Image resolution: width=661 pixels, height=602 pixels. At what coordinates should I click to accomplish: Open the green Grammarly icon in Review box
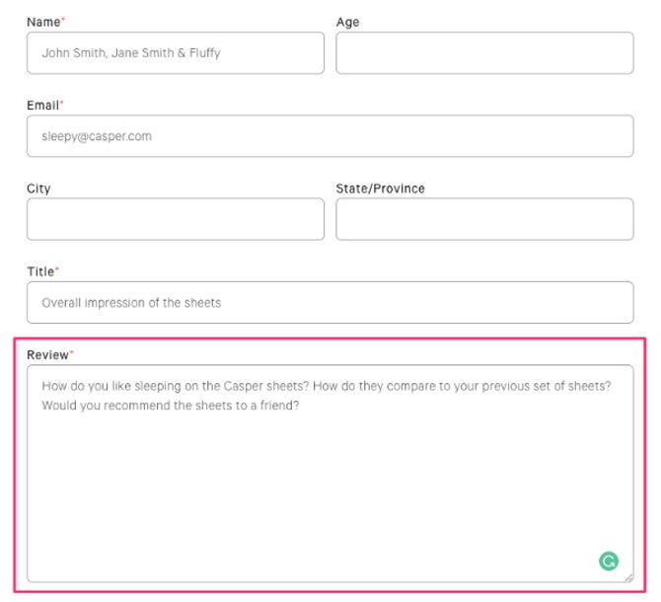pos(609,562)
